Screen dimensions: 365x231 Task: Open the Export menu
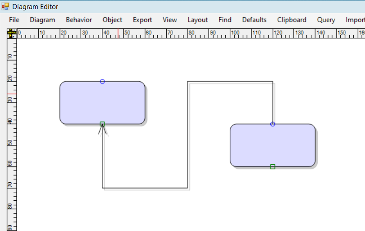click(x=142, y=20)
